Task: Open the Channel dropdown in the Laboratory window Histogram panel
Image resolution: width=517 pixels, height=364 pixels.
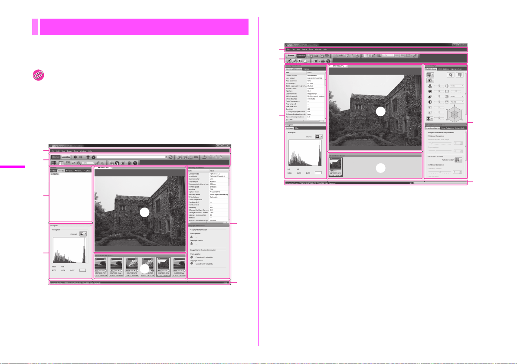Action: coord(318,136)
